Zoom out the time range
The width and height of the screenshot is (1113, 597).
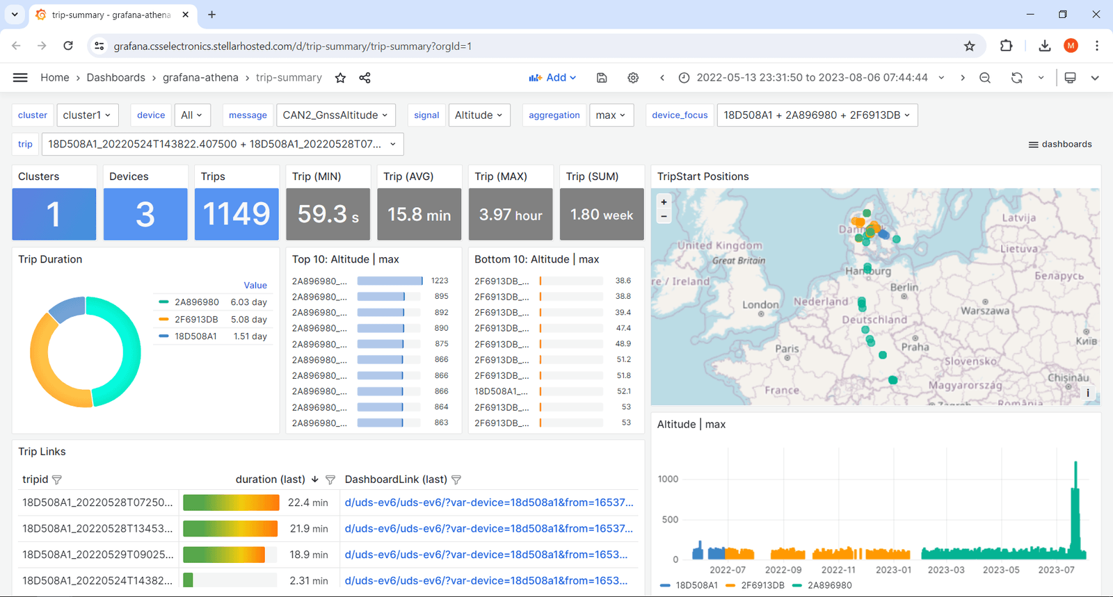click(985, 78)
